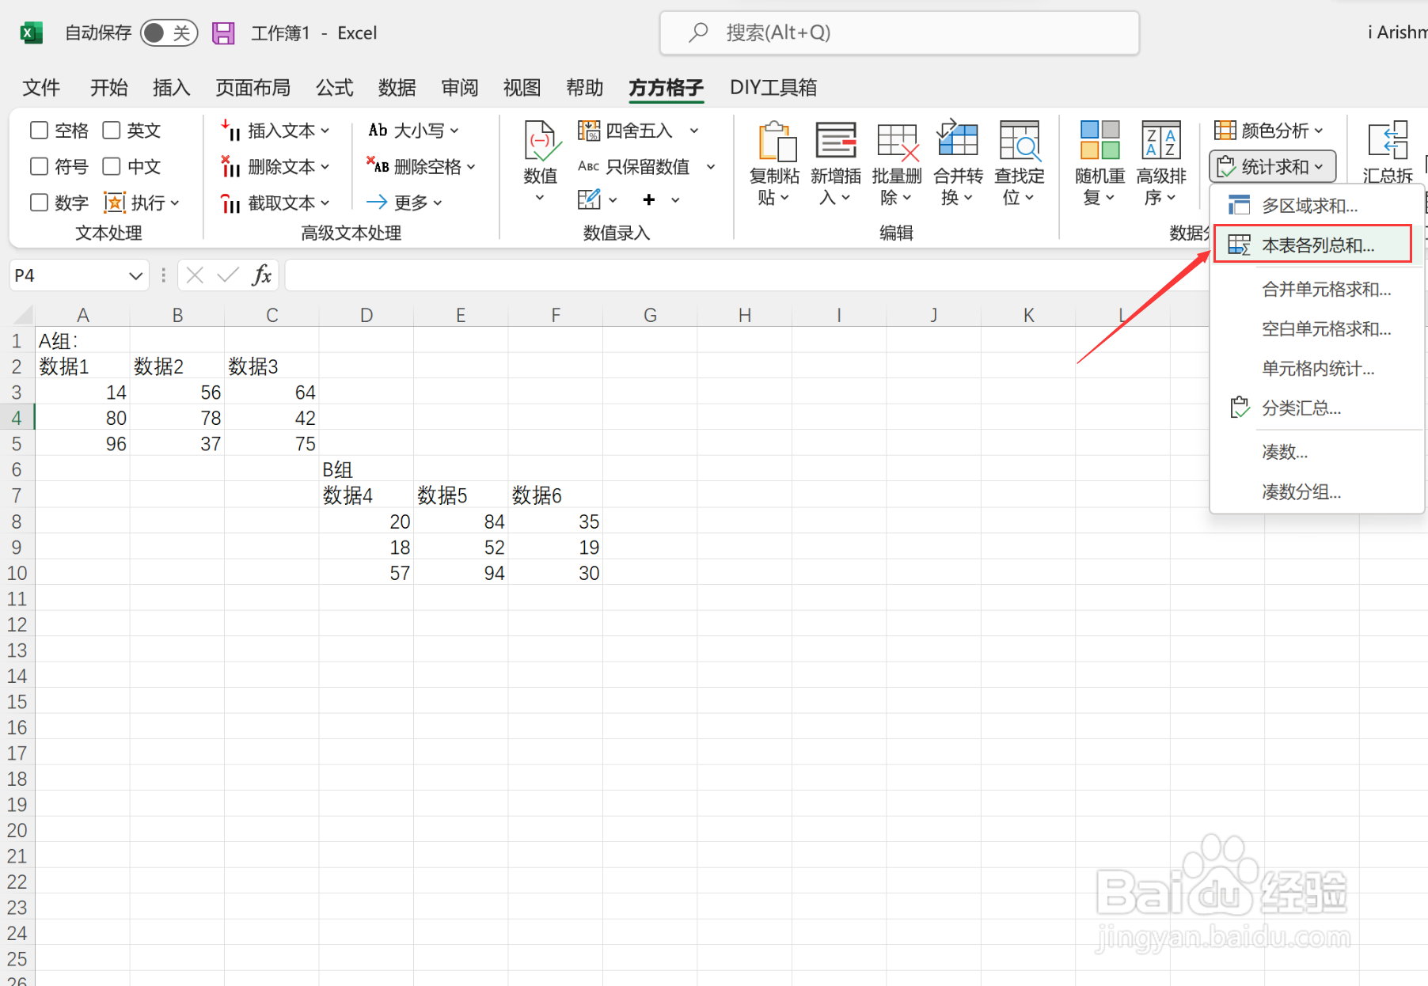The width and height of the screenshot is (1428, 986).
Task: Open the 文件 menu tab
Action: coord(41,87)
